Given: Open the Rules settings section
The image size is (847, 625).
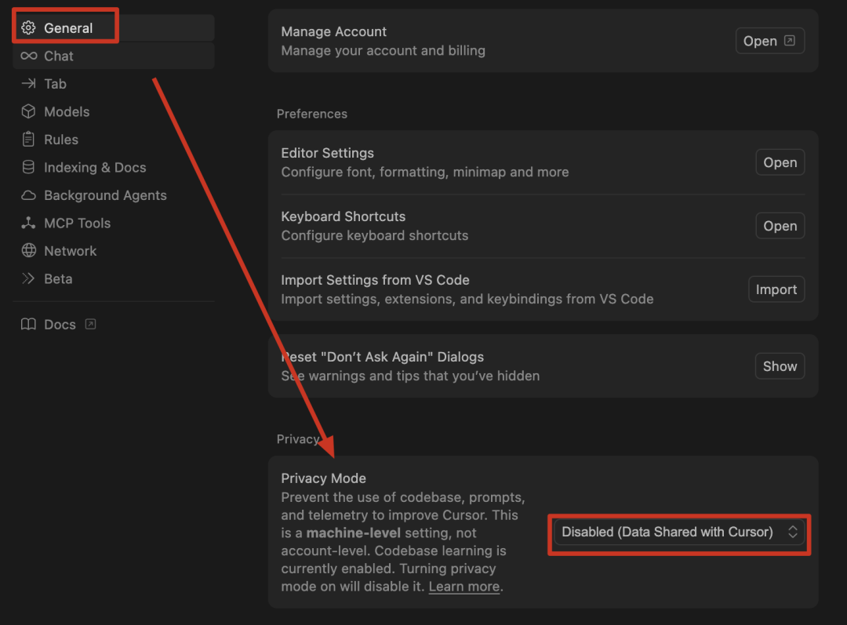Looking at the screenshot, I should pos(114,140).
